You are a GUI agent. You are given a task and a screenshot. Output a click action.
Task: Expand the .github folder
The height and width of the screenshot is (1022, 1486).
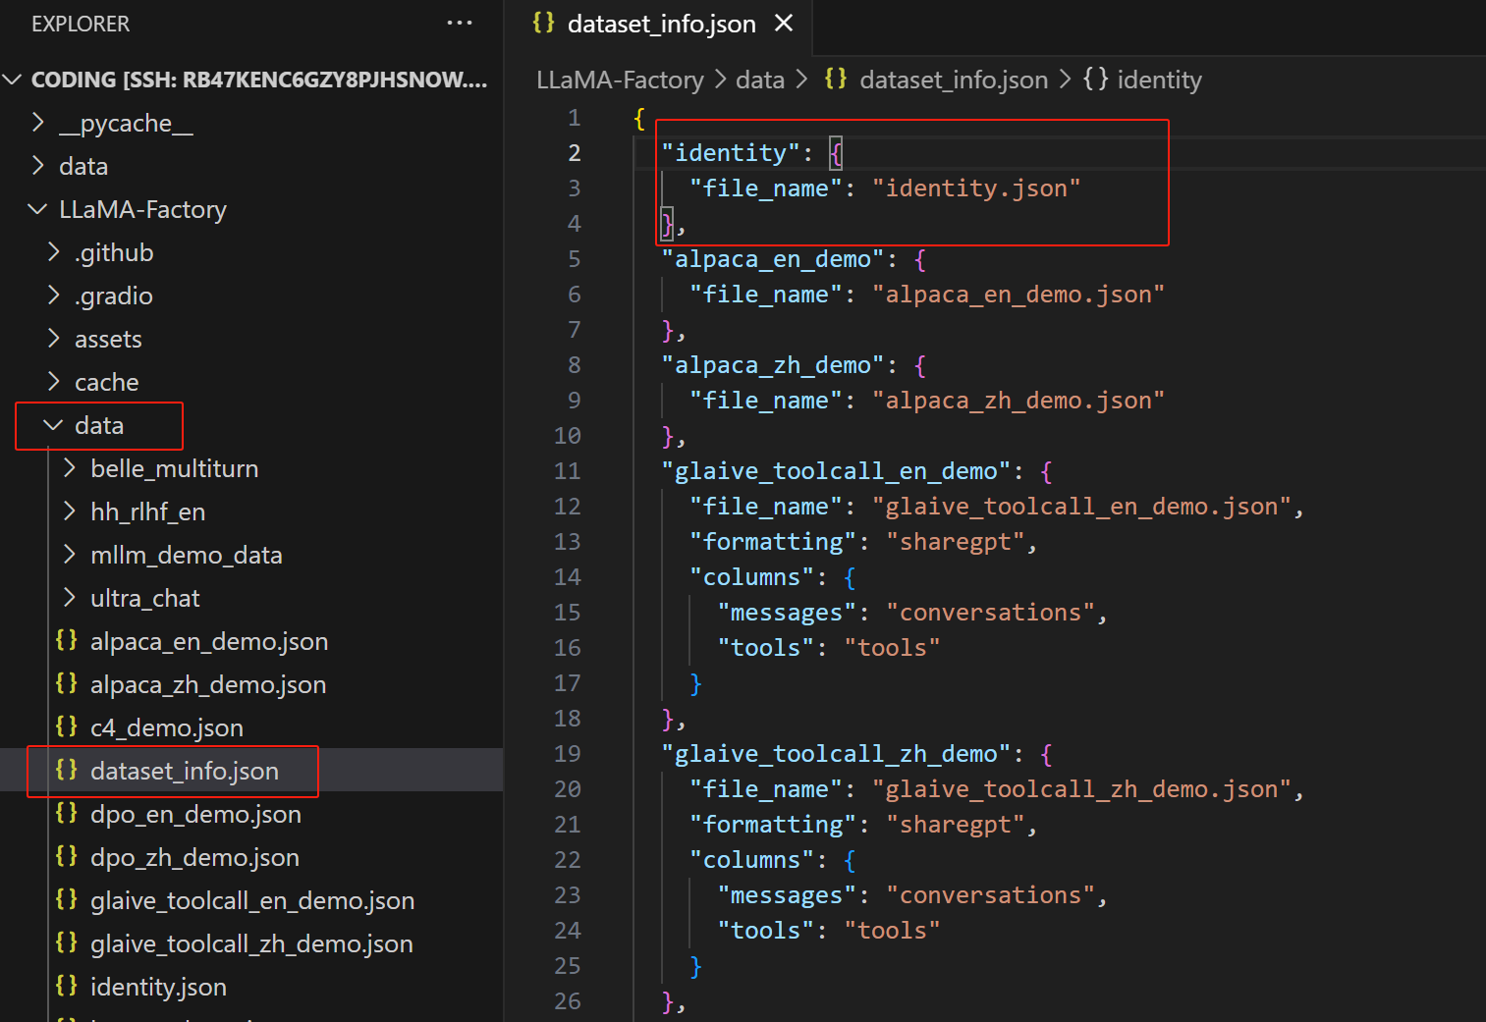click(54, 252)
